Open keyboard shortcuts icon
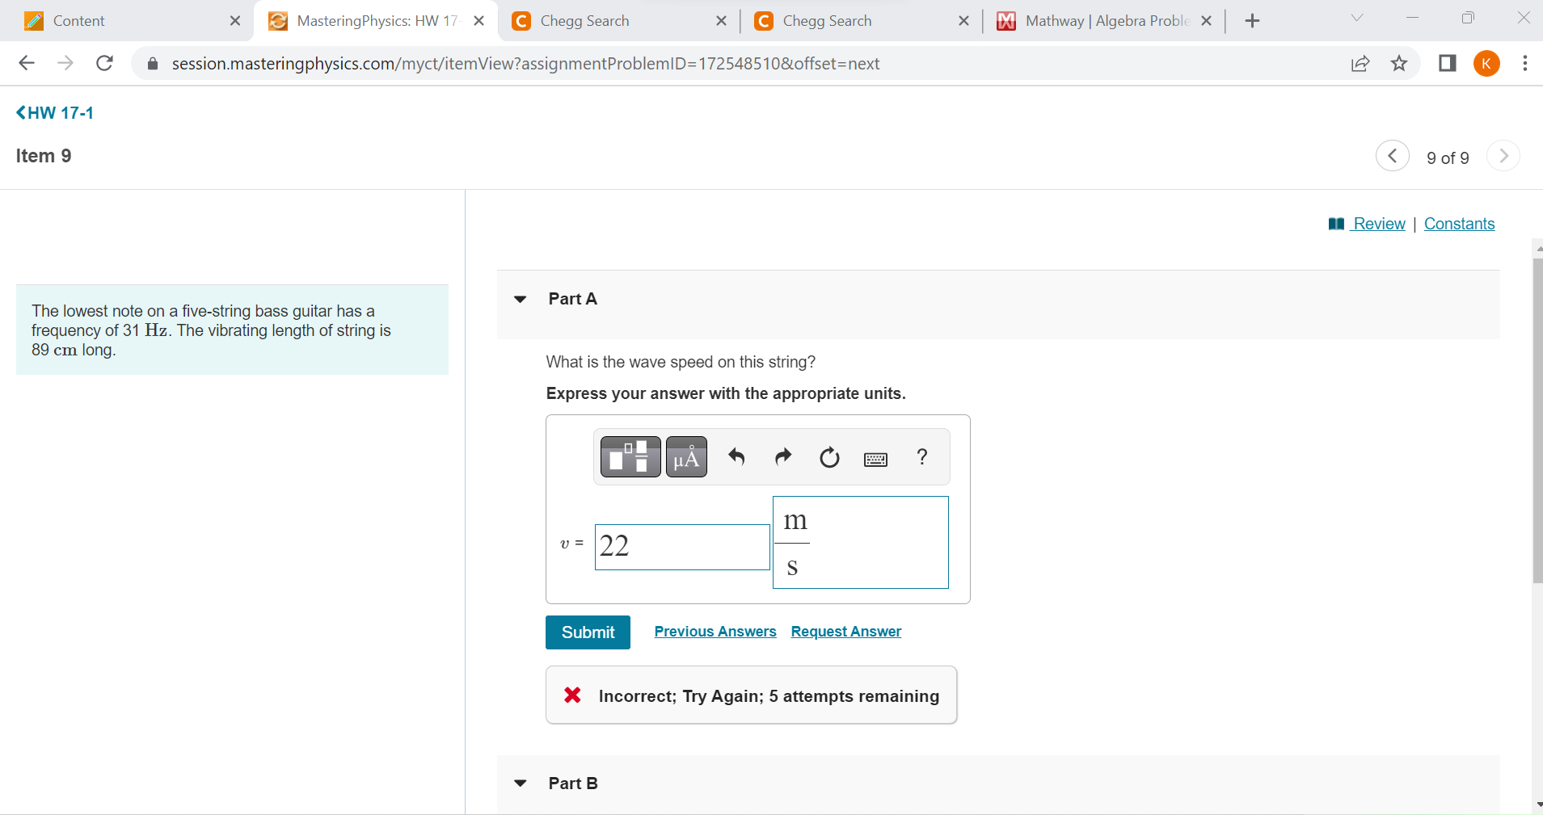This screenshot has width=1543, height=815. point(875,460)
